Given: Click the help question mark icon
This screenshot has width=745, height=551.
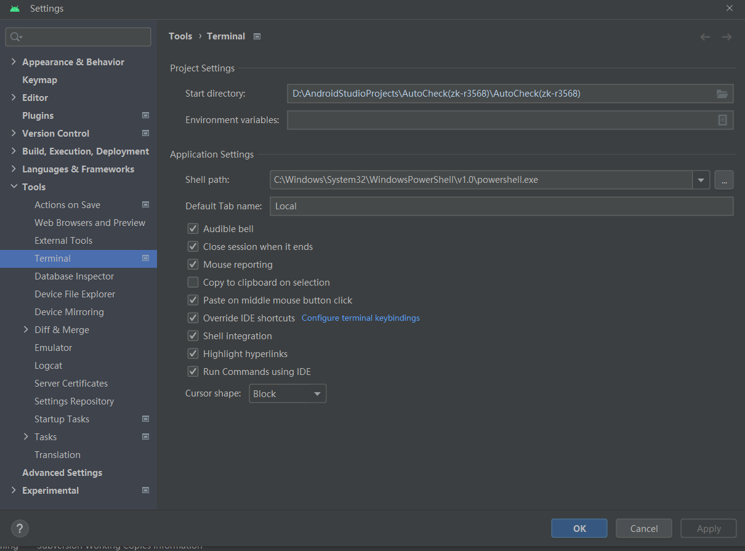Looking at the screenshot, I should (19, 528).
